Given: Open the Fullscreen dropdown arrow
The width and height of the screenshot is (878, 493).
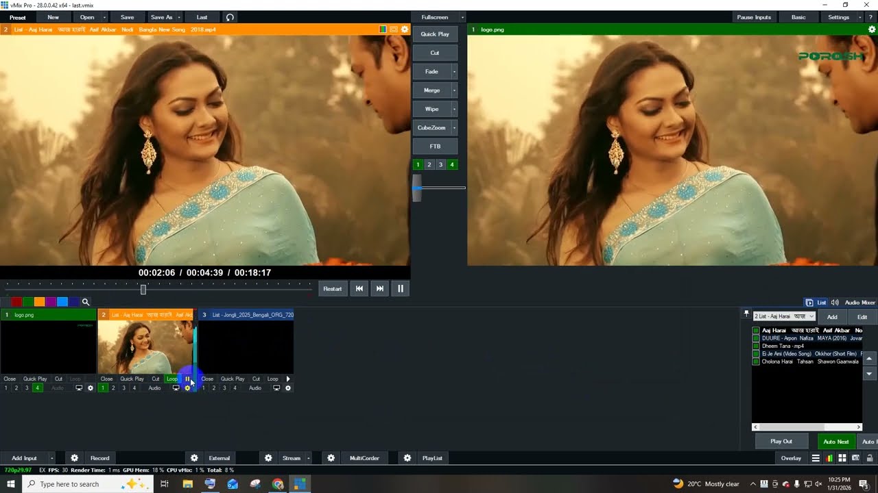Looking at the screenshot, I should 462,17.
